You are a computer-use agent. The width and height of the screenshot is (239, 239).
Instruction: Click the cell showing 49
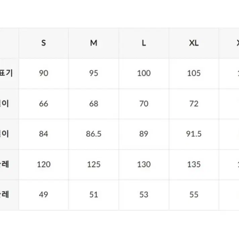pyautogui.click(x=44, y=195)
